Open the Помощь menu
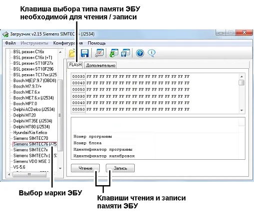 tap(97, 43)
